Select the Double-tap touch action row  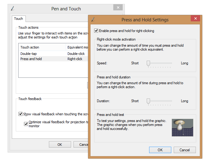point(29,54)
